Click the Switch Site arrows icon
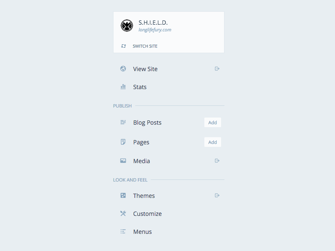Image resolution: width=335 pixels, height=251 pixels. [x=123, y=46]
